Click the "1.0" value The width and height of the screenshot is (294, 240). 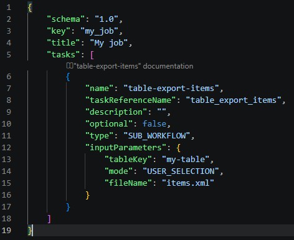(x=107, y=19)
